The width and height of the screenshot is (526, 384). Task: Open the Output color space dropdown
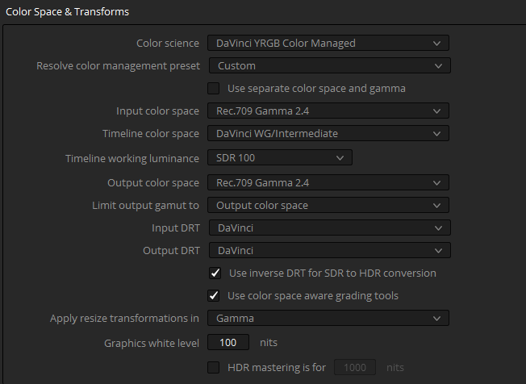pyautogui.click(x=328, y=182)
